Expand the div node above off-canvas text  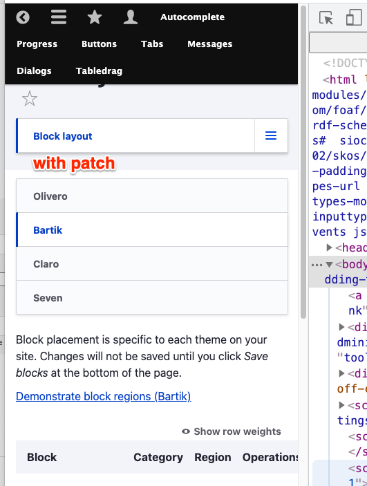click(x=341, y=373)
